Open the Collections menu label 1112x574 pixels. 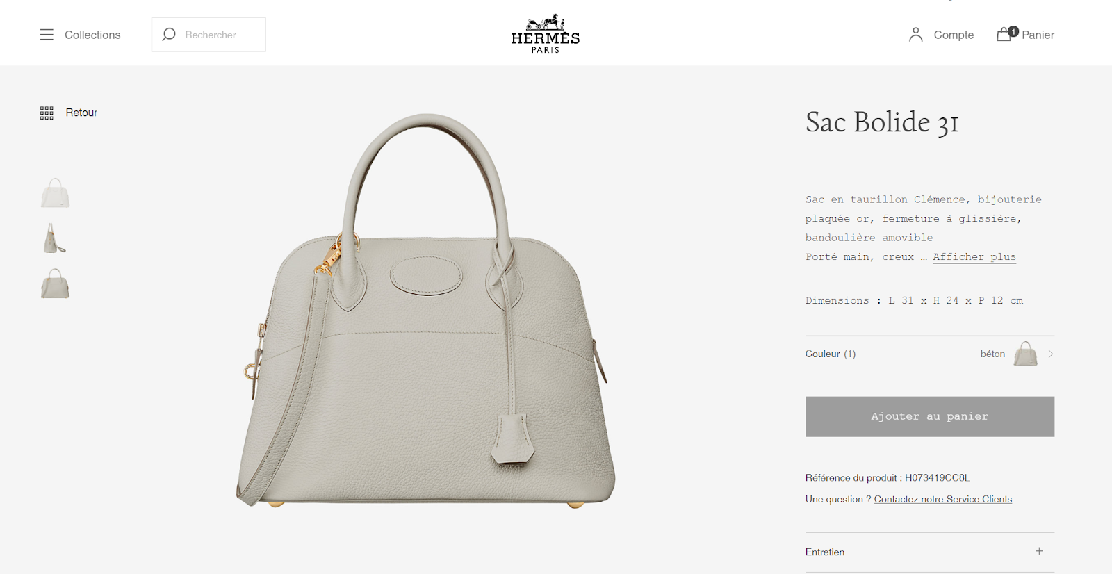pyautogui.click(x=92, y=35)
